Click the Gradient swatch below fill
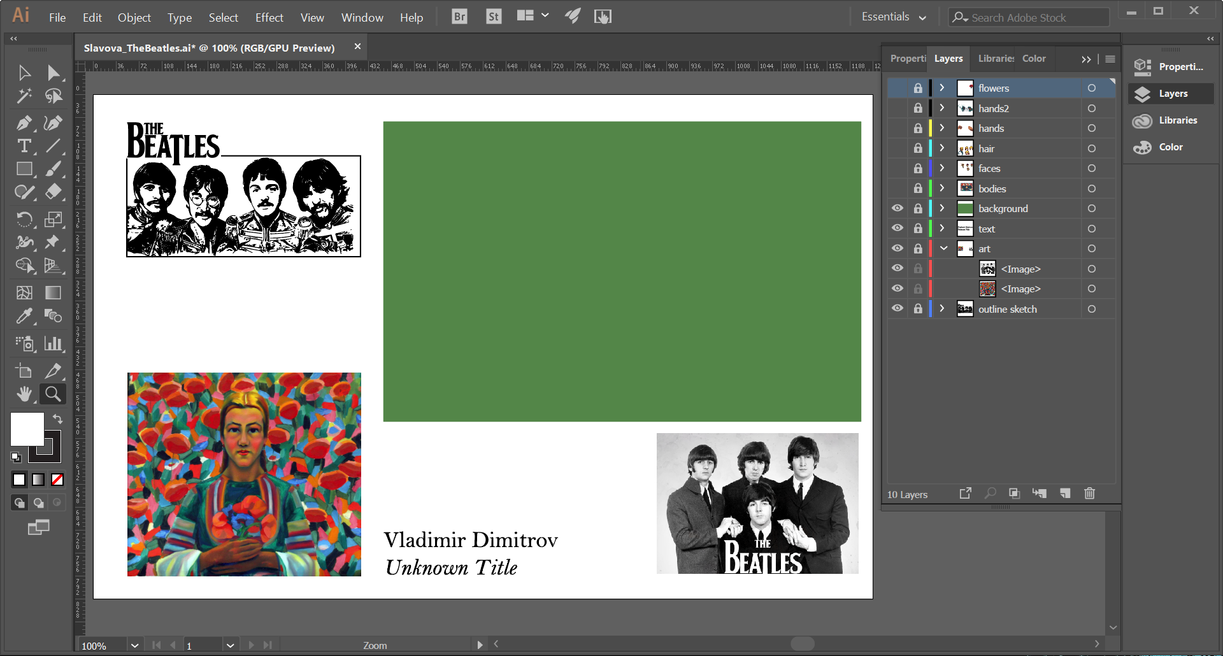1223x656 pixels. point(38,480)
